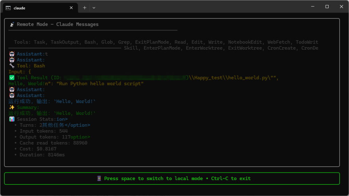Screen dimensions: 349x196
Task: Click the chart icon beside Session Stats
Action: [12, 119]
